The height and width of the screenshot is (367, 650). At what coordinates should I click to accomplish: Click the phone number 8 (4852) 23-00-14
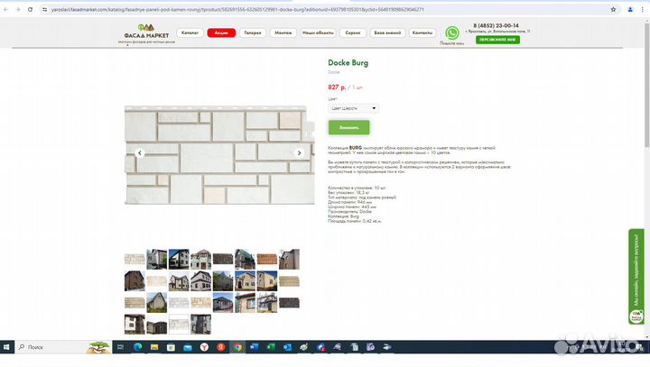tap(496, 25)
